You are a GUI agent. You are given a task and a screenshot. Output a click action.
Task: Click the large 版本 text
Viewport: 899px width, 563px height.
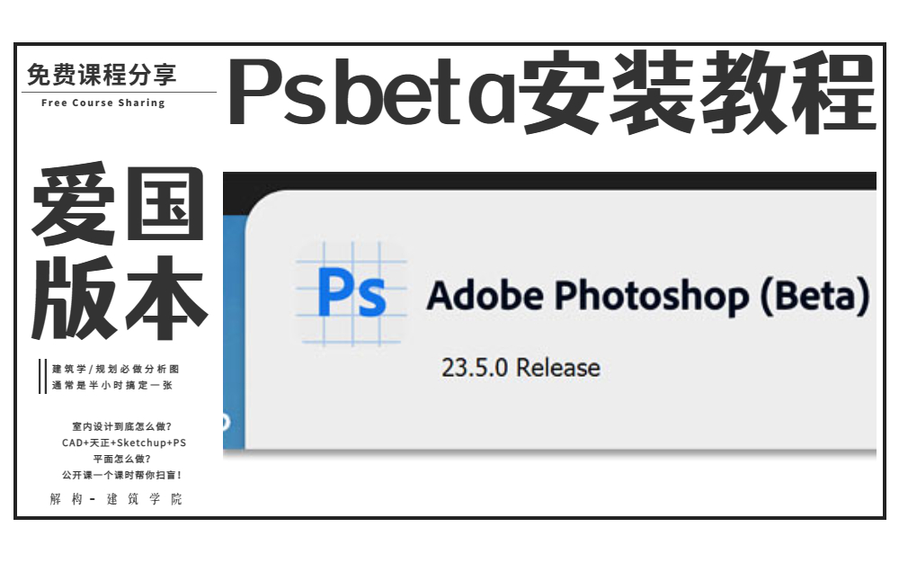pyautogui.click(x=119, y=297)
